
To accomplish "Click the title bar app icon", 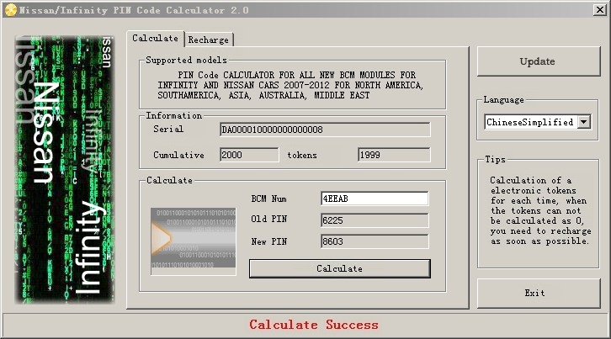I will tap(11, 10).
